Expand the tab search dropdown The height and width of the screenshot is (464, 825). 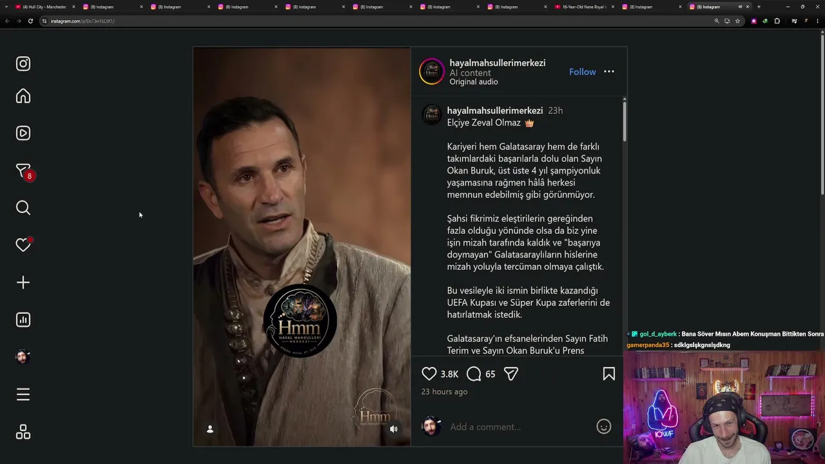[x=6, y=6]
